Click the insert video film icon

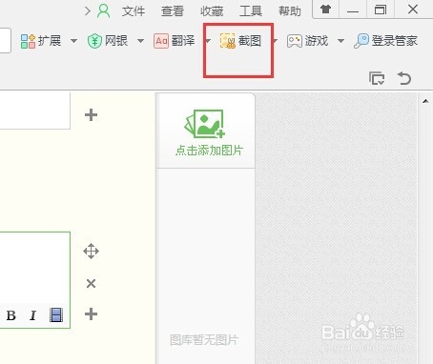tap(56, 315)
